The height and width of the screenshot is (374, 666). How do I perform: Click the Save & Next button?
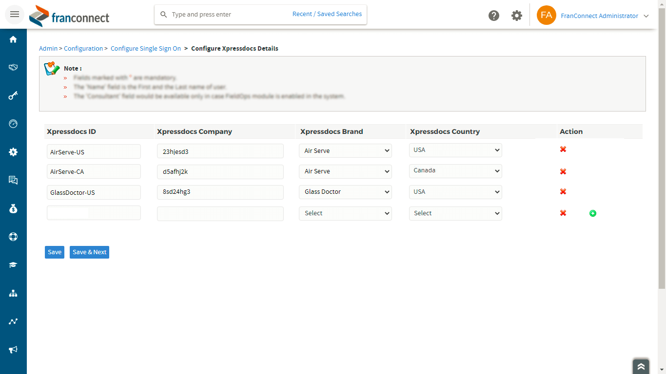[89, 252]
